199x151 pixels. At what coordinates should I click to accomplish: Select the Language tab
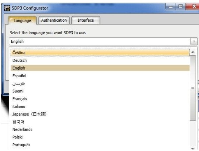(x=22, y=20)
